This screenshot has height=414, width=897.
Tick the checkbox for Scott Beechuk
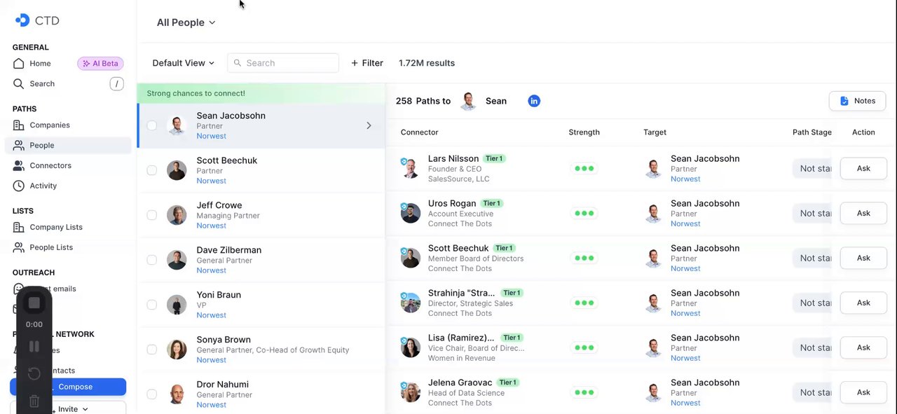(151, 170)
